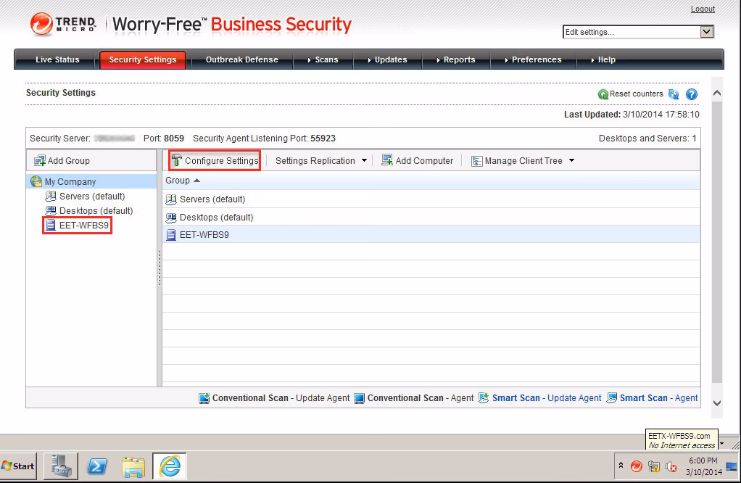This screenshot has width=741, height=483.
Task: Click the network tray icon
Action: [x=654, y=466]
